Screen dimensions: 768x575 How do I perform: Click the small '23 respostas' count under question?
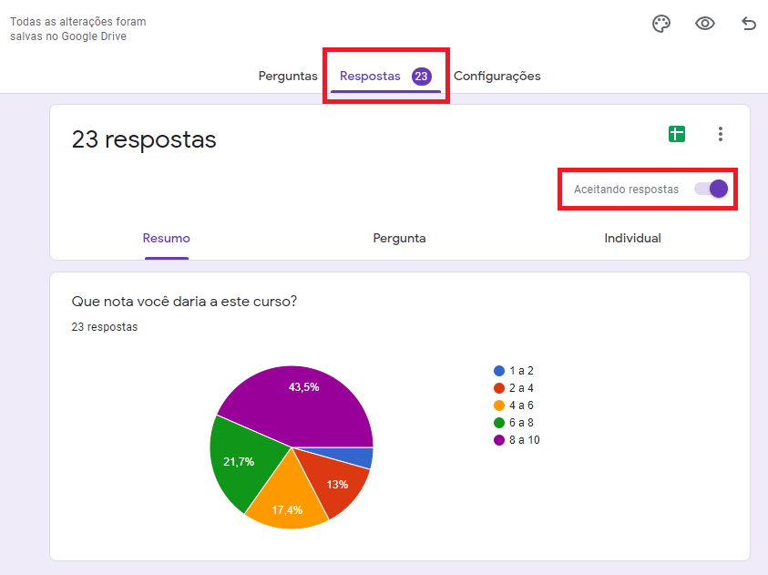click(105, 326)
